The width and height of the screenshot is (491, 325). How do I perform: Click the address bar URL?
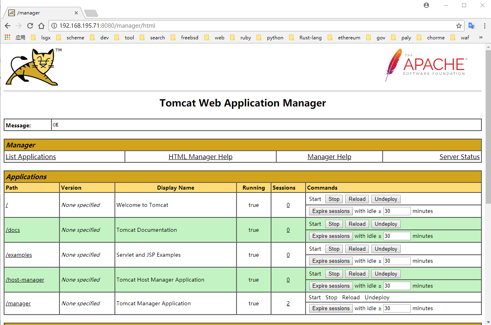(107, 26)
